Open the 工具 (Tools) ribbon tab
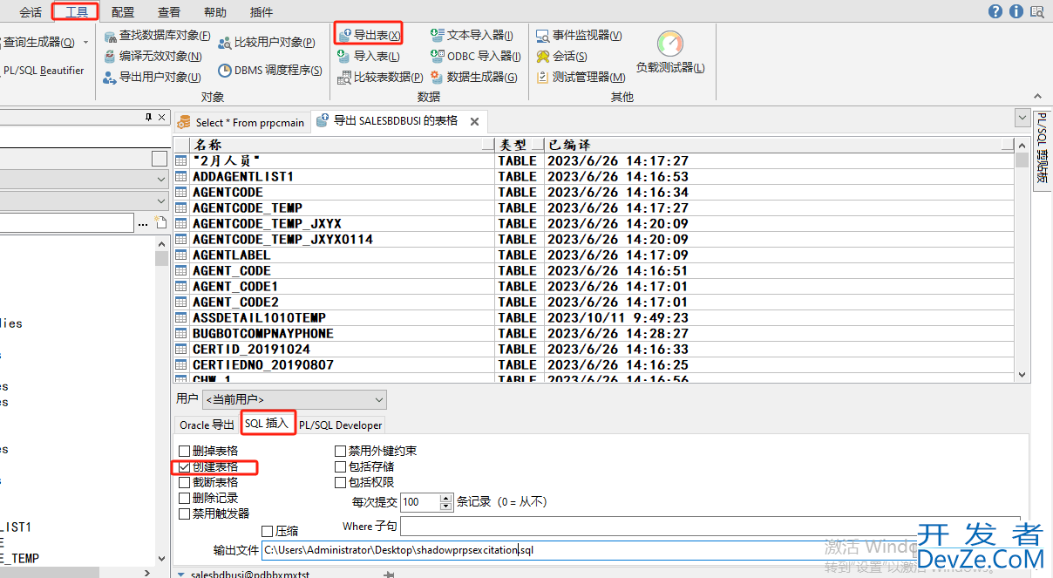1053x578 pixels. coord(77,12)
